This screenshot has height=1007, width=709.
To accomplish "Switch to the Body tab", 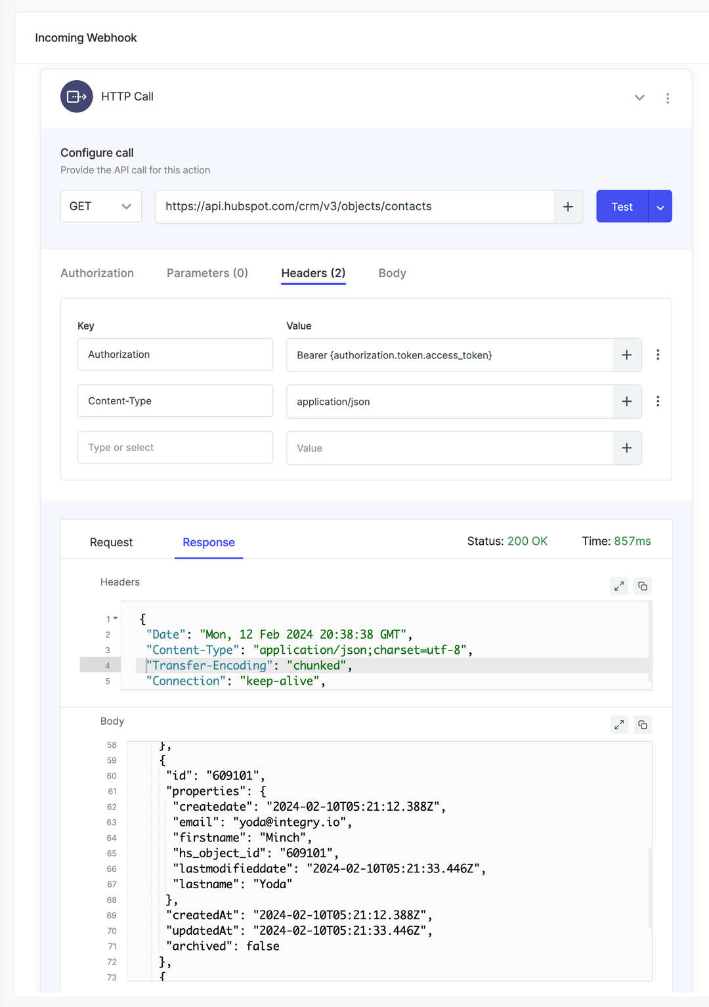I will pos(392,273).
